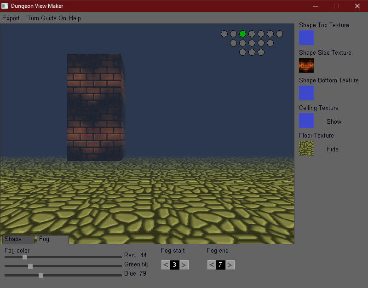Hide the floor texture
This screenshot has width=368, height=288.
tap(332, 149)
